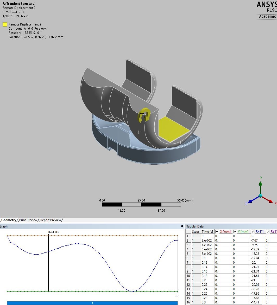The height and width of the screenshot is (305, 277).
Task: Click RX value -9.75 in row 3
Action: [257, 245]
